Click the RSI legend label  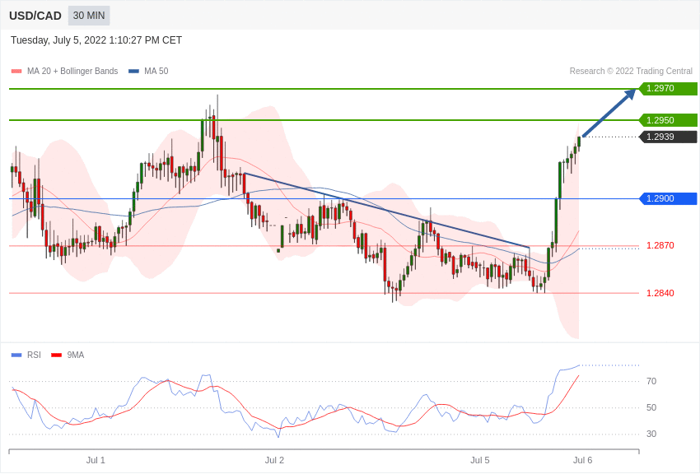pyautogui.click(x=34, y=355)
